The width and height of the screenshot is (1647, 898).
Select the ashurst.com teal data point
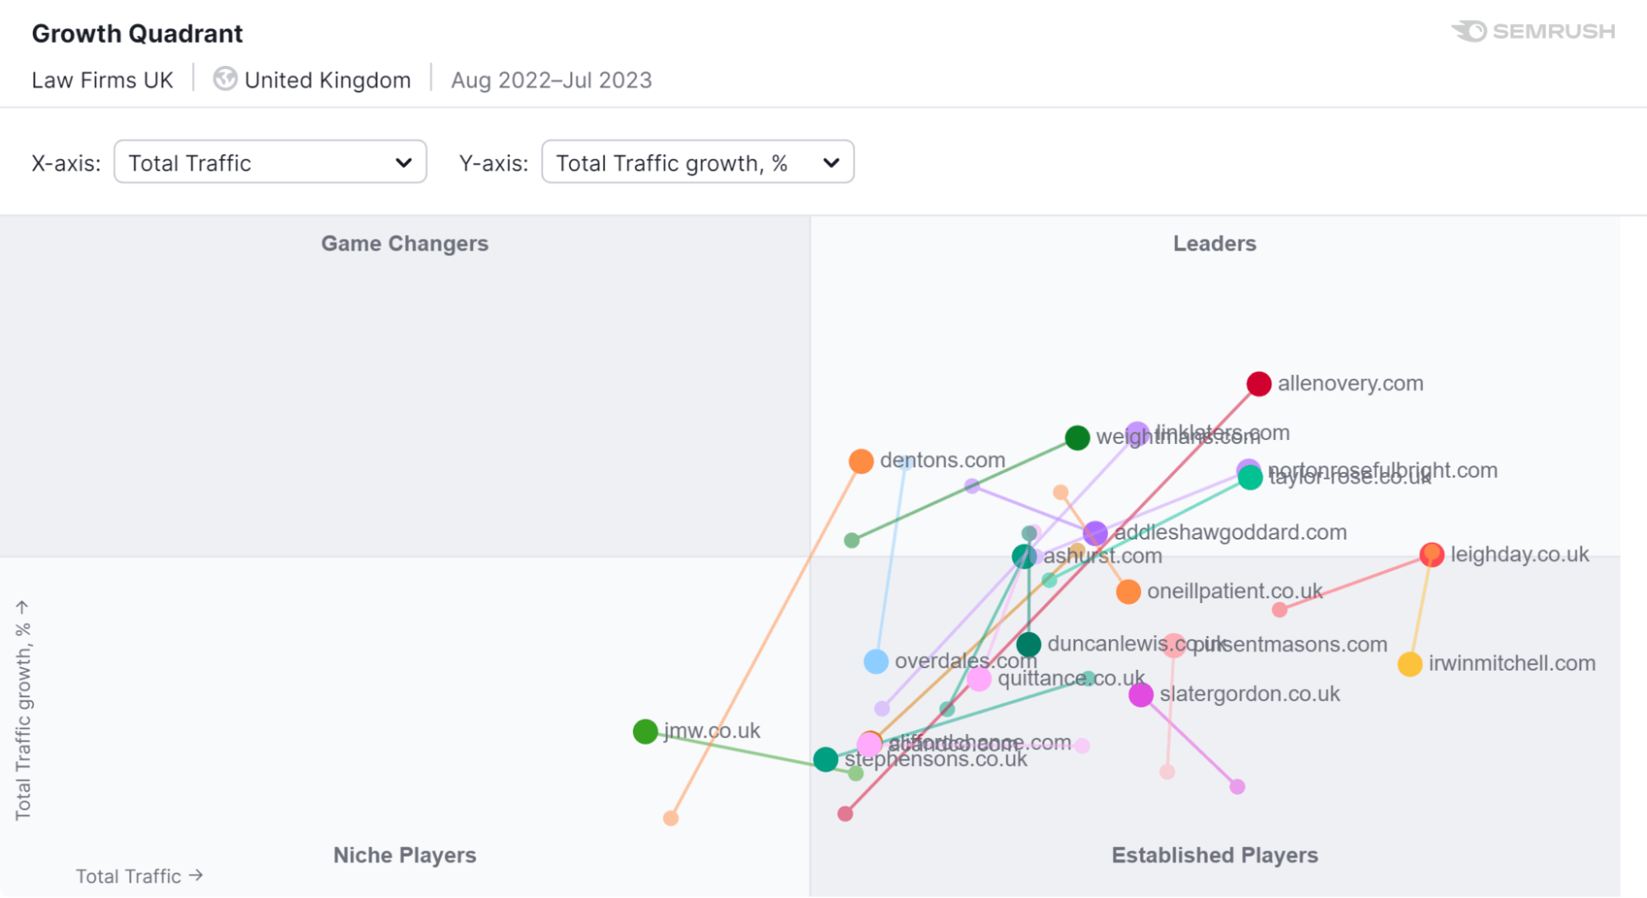click(x=1024, y=557)
